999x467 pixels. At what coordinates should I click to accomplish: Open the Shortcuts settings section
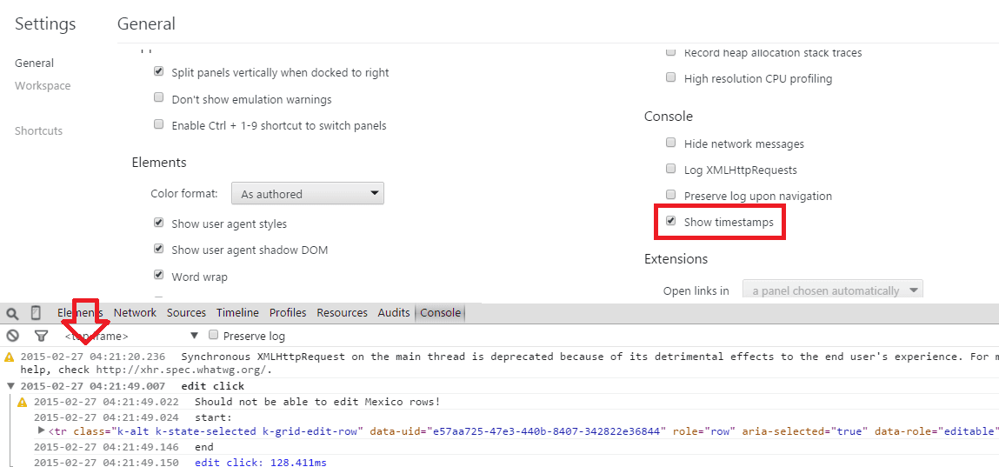38,131
